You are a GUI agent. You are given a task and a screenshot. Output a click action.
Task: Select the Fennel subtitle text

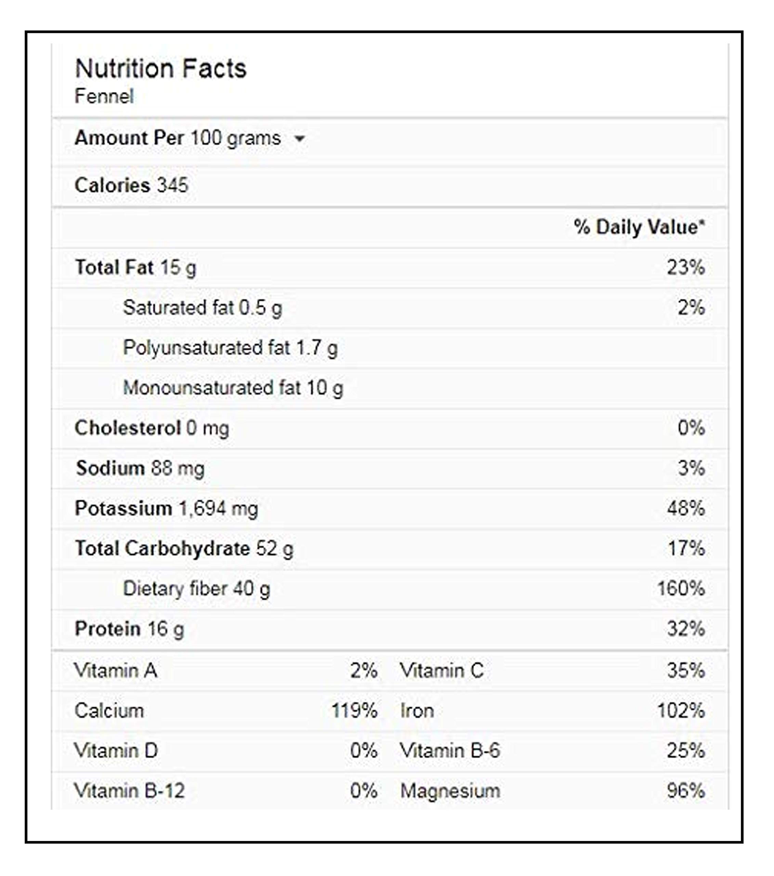tap(104, 96)
